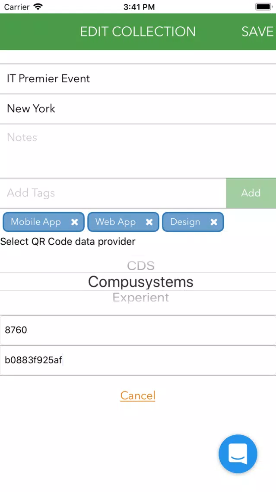Edit the b0883f925af key field

click(138, 360)
